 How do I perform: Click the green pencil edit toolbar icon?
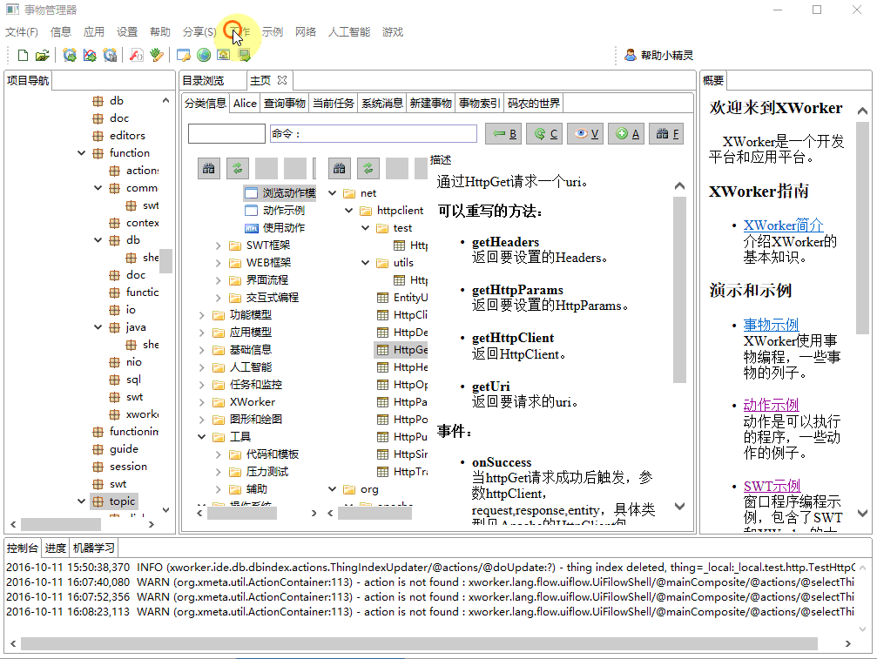click(x=157, y=55)
